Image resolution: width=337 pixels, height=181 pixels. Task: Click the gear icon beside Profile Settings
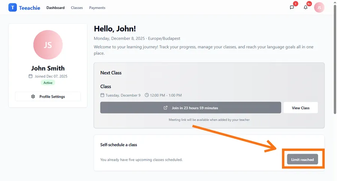pos(33,97)
